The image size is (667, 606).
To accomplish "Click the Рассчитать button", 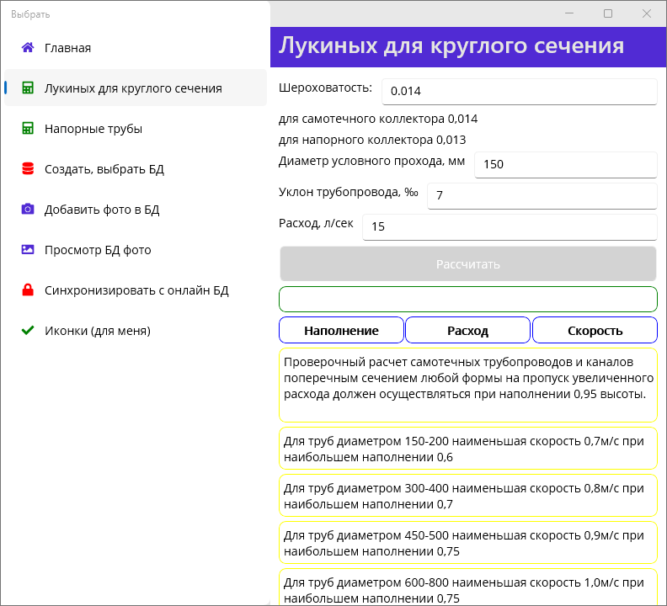I will [x=467, y=264].
